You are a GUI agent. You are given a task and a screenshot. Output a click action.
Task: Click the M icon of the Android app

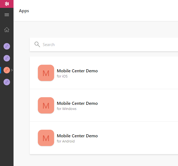click(x=46, y=138)
